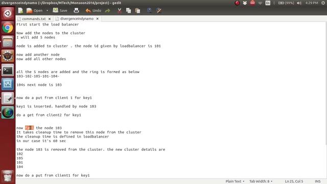This screenshot has width=327, height=184.
Task: Click the last line 'now do a put from client1 for key1'
Action: coord(53,175)
